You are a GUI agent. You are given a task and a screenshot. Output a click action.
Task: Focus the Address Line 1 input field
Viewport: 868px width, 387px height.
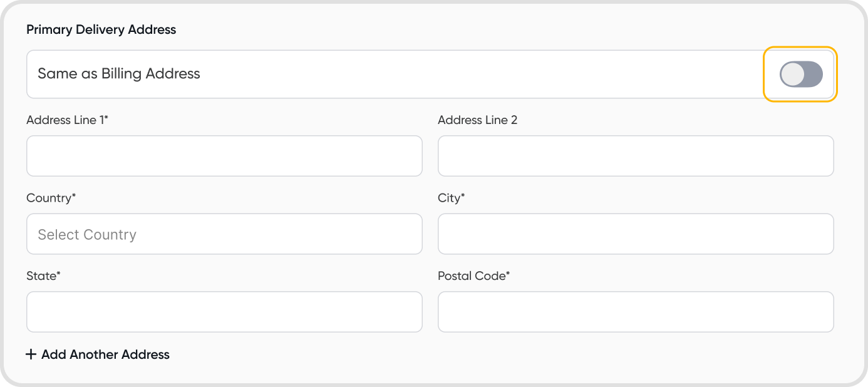[224, 156]
